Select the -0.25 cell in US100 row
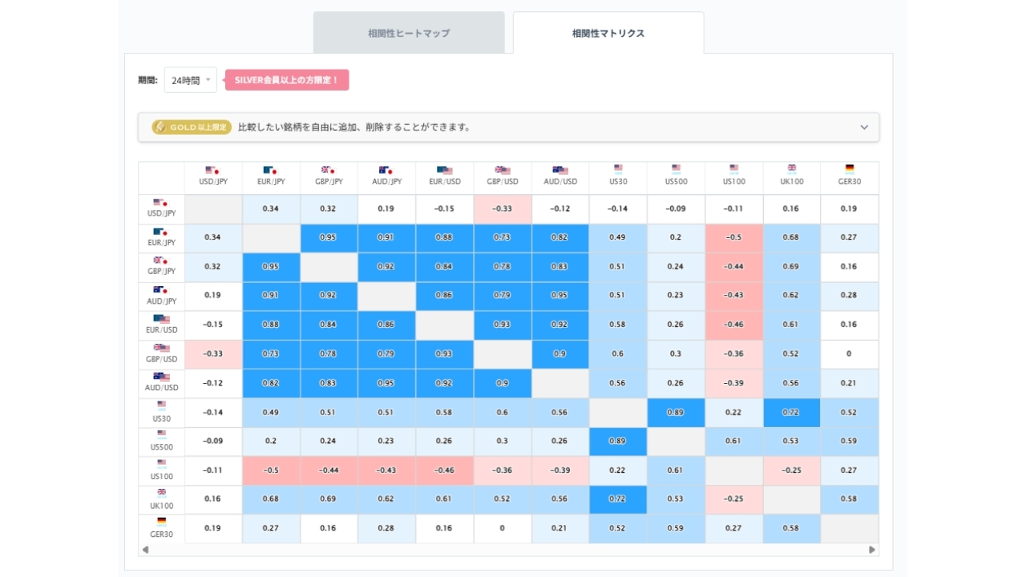The image size is (1026, 577). (792, 470)
